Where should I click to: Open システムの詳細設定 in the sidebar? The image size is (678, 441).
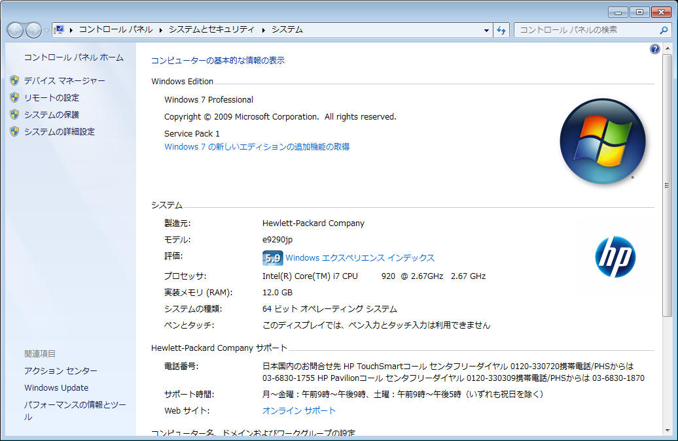[60, 131]
